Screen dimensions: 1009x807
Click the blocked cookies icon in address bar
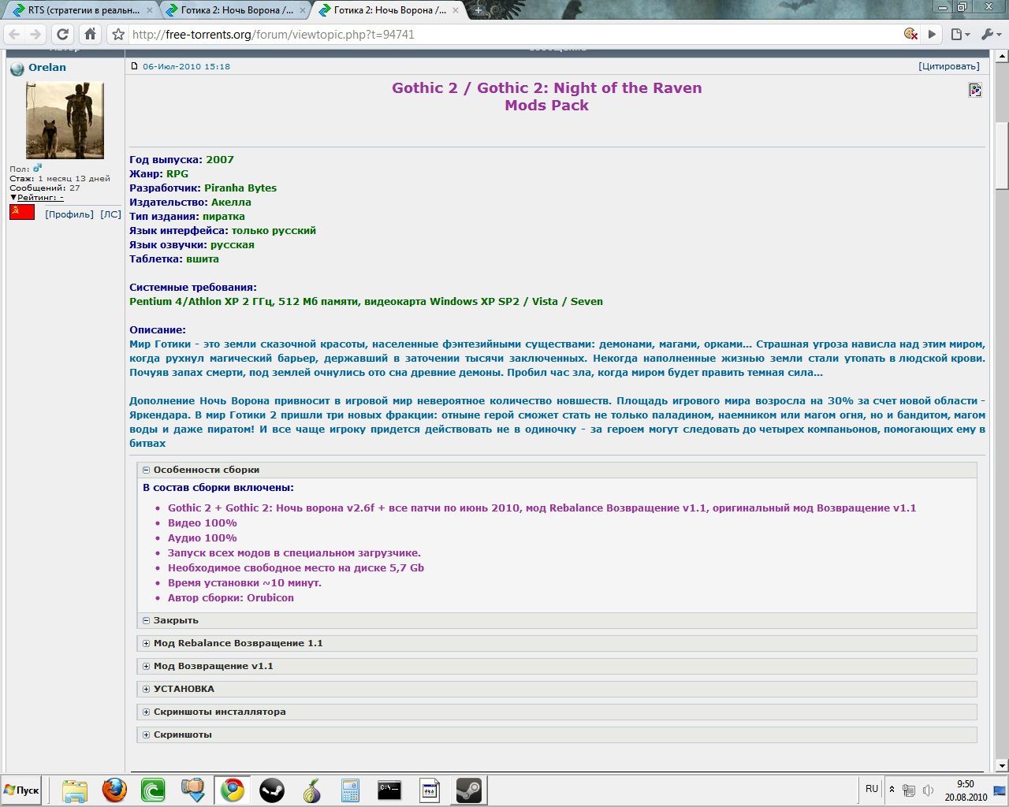tap(910, 34)
